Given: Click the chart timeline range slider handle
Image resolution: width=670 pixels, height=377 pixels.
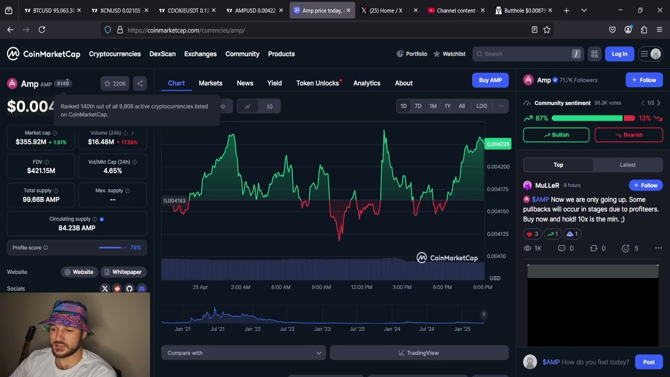Looking at the screenshot, I should (x=484, y=314).
